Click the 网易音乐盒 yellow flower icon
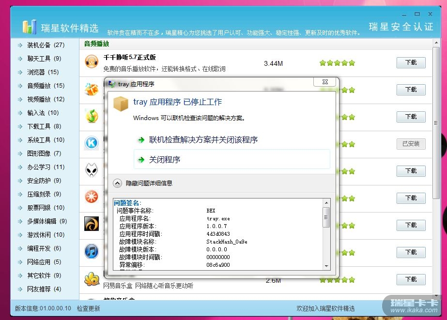Image resolution: width=447 pixels, height=320 pixels. point(92,279)
